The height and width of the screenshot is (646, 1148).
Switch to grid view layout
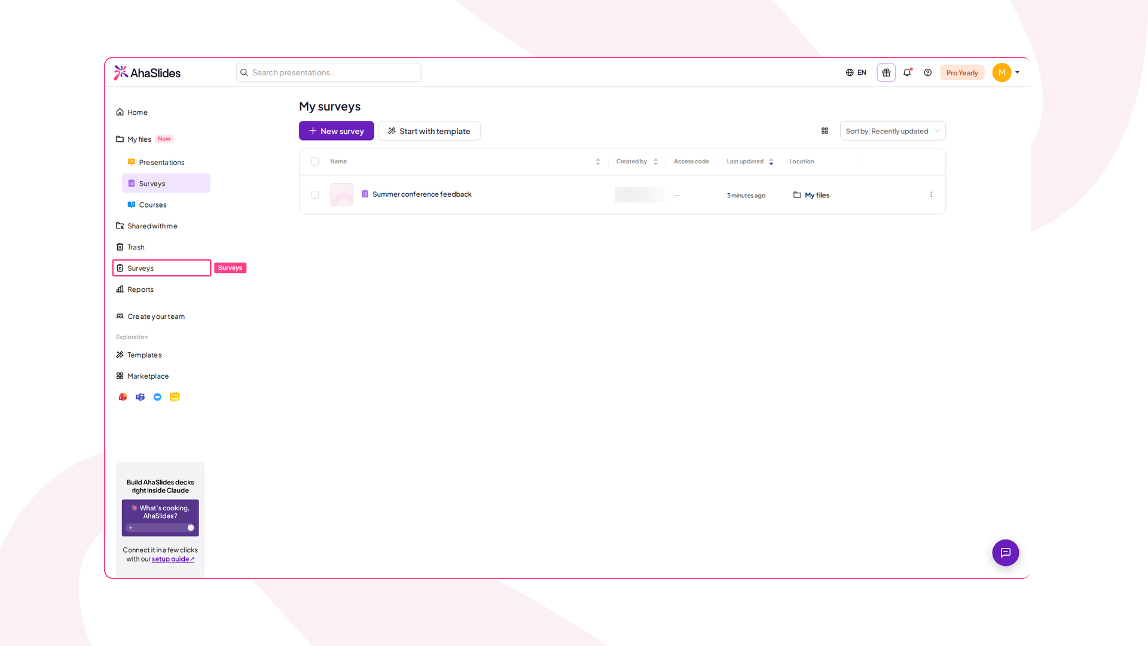[825, 131]
